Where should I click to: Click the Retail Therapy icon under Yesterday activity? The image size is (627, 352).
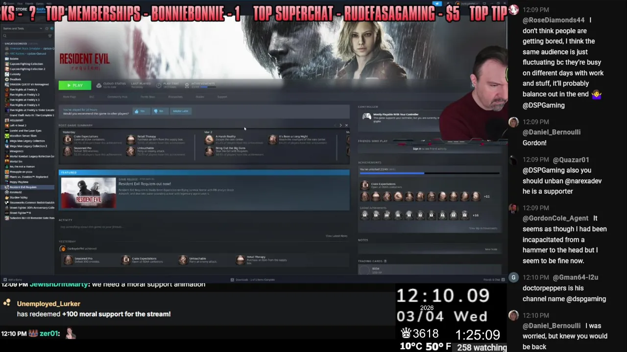[x=240, y=260]
